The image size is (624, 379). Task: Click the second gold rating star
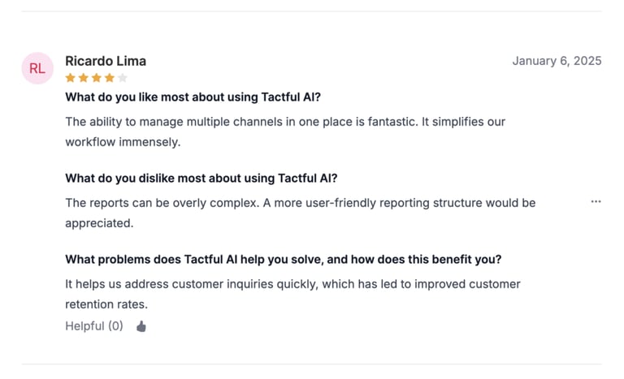(x=84, y=78)
